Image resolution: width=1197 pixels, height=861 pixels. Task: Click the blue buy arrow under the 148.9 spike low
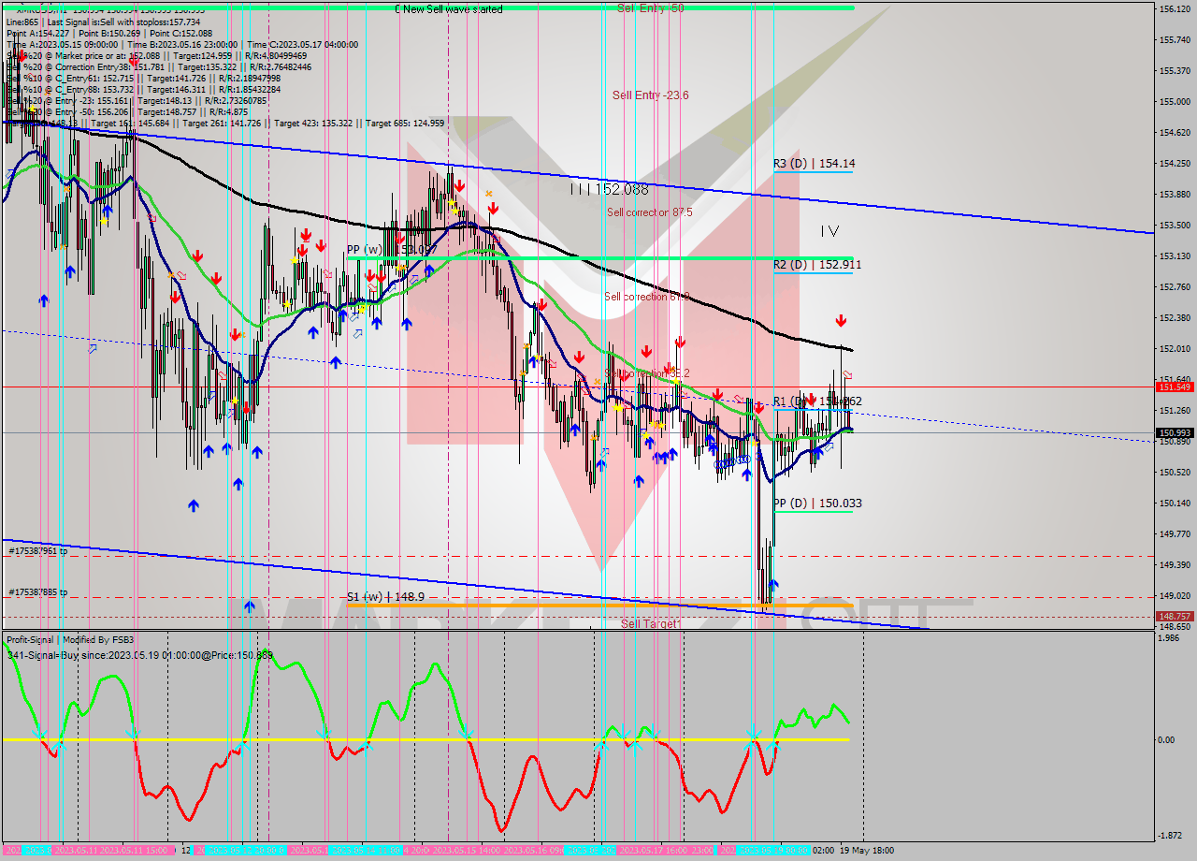click(773, 586)
